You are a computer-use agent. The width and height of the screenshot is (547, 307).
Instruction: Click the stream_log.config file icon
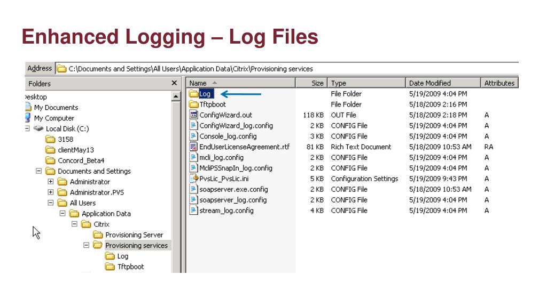coord(194,211)
